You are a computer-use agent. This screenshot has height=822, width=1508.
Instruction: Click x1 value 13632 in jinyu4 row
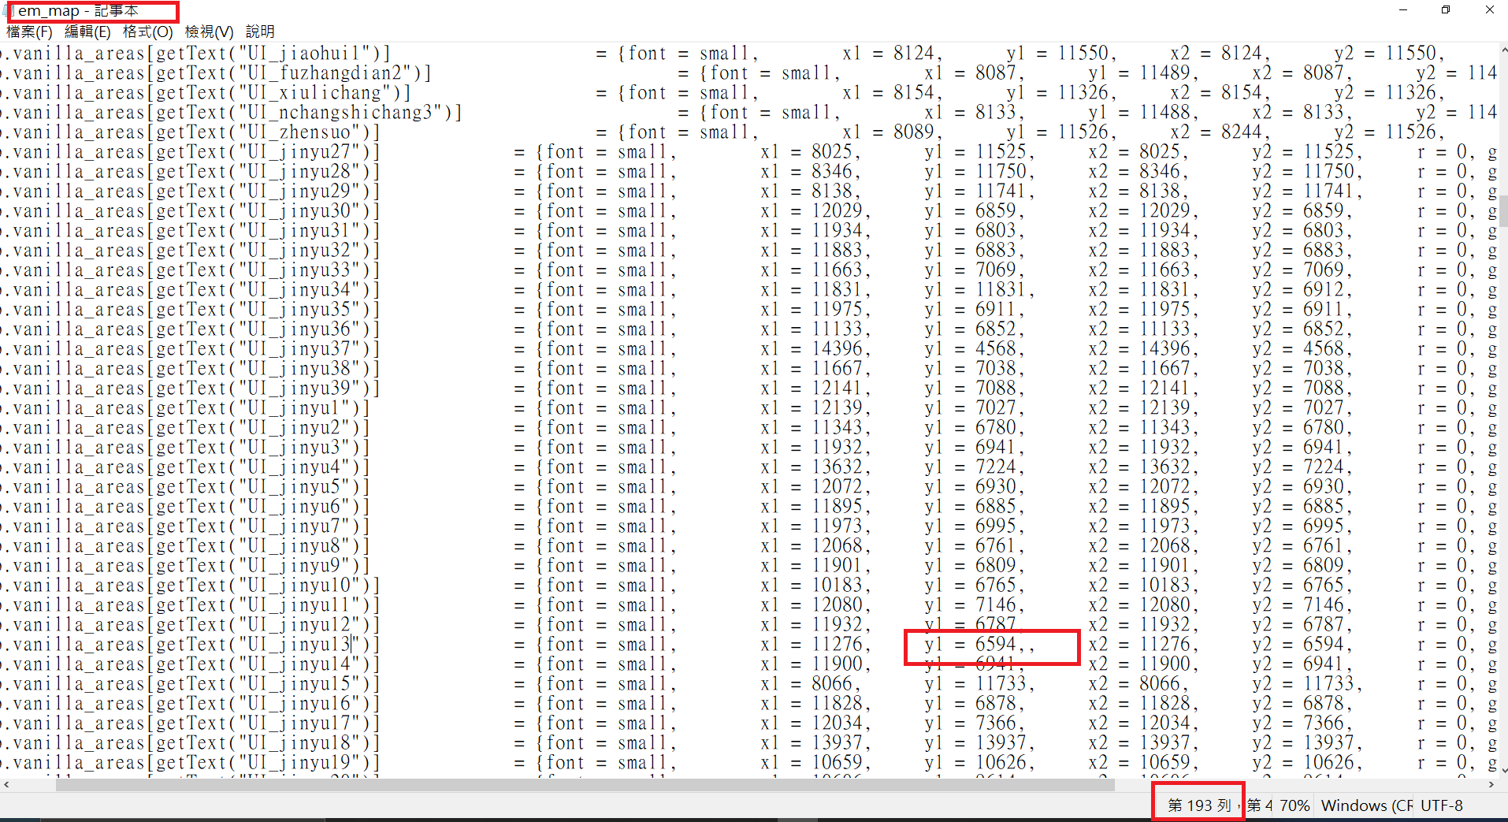tap(838, 467)
